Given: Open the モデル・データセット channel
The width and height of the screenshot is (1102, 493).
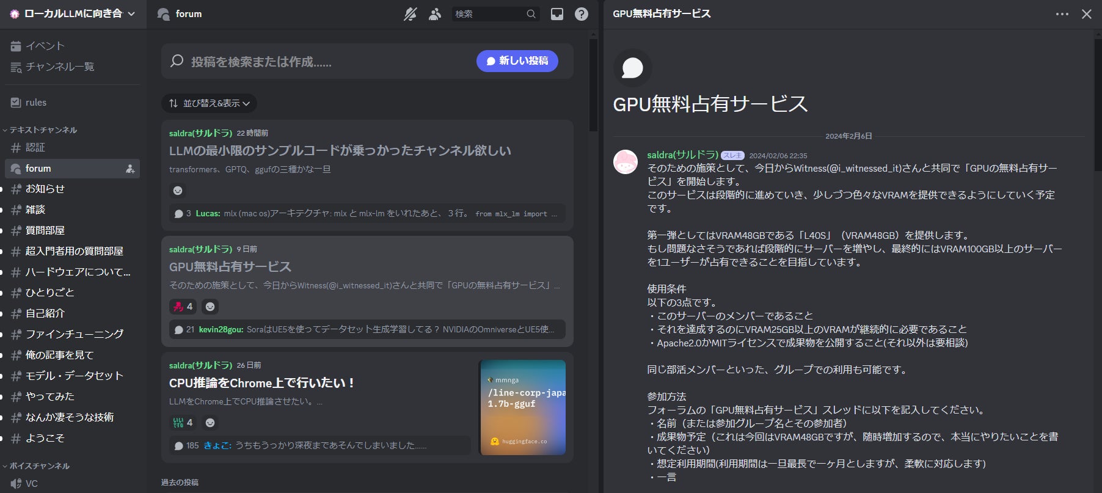Looking at the screenshot, I should pyautogui.click(x=72, y=376).
